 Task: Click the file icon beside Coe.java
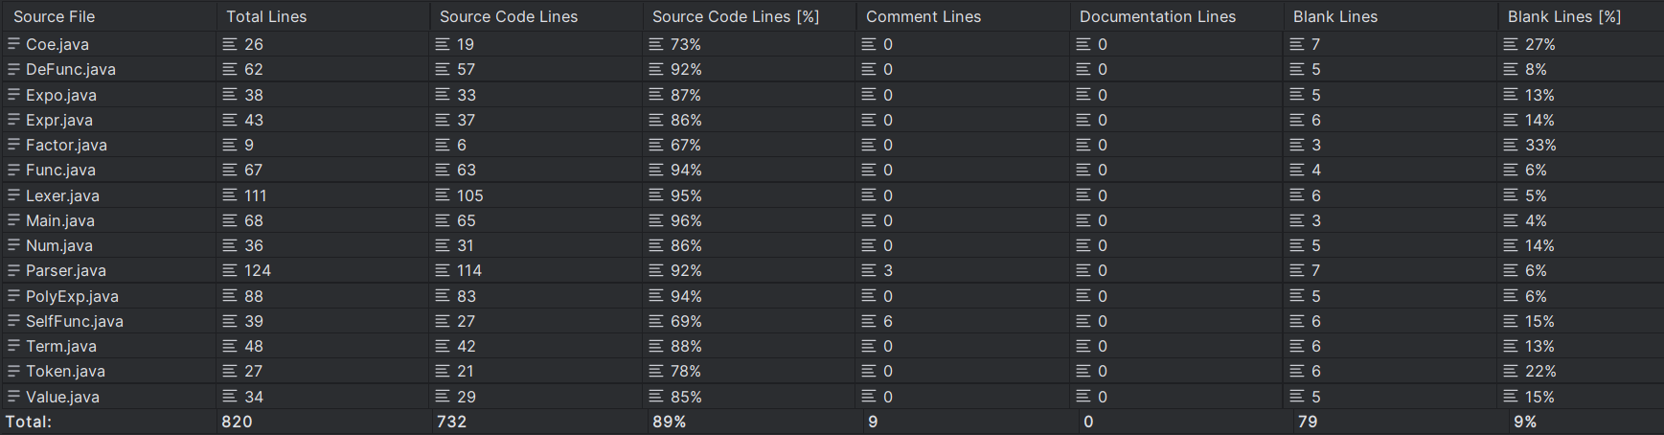click(13, 44)
